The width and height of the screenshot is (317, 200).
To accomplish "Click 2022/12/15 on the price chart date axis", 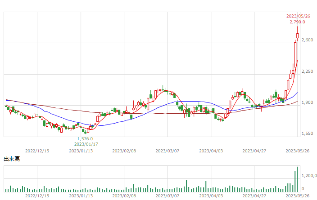I will (37, 151).
